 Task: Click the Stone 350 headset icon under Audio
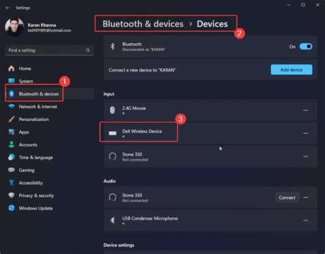(x=112, y=197)
